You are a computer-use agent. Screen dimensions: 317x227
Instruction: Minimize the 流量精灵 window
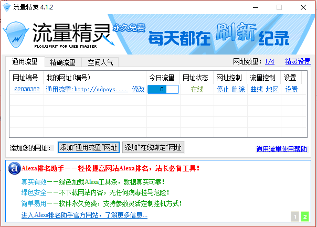coord(256,8)
